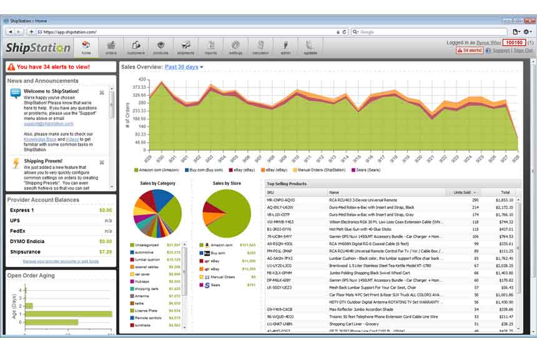
Task: Select the Jumbo Folding Shopping Cart product row
Action: click(x=390, y=273)
